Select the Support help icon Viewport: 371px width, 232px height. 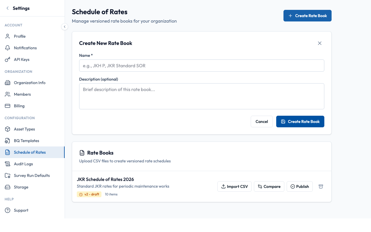(8, 210)
